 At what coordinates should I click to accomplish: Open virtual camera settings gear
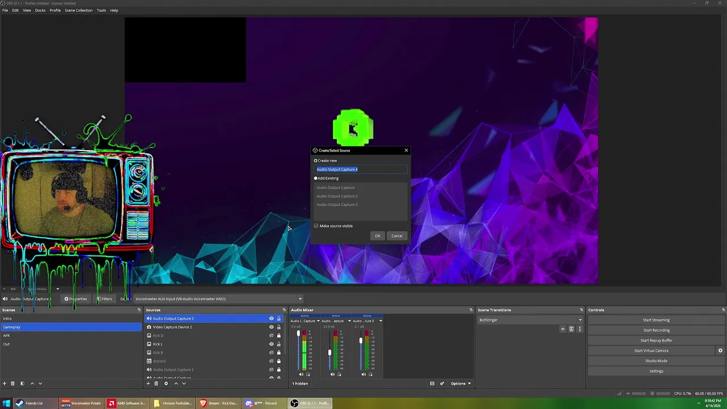720,350
